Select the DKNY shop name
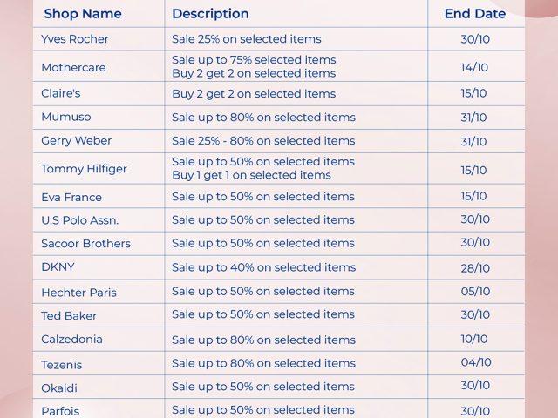The height and width of the screenshot is (418, 558). [x=58, y=267]
